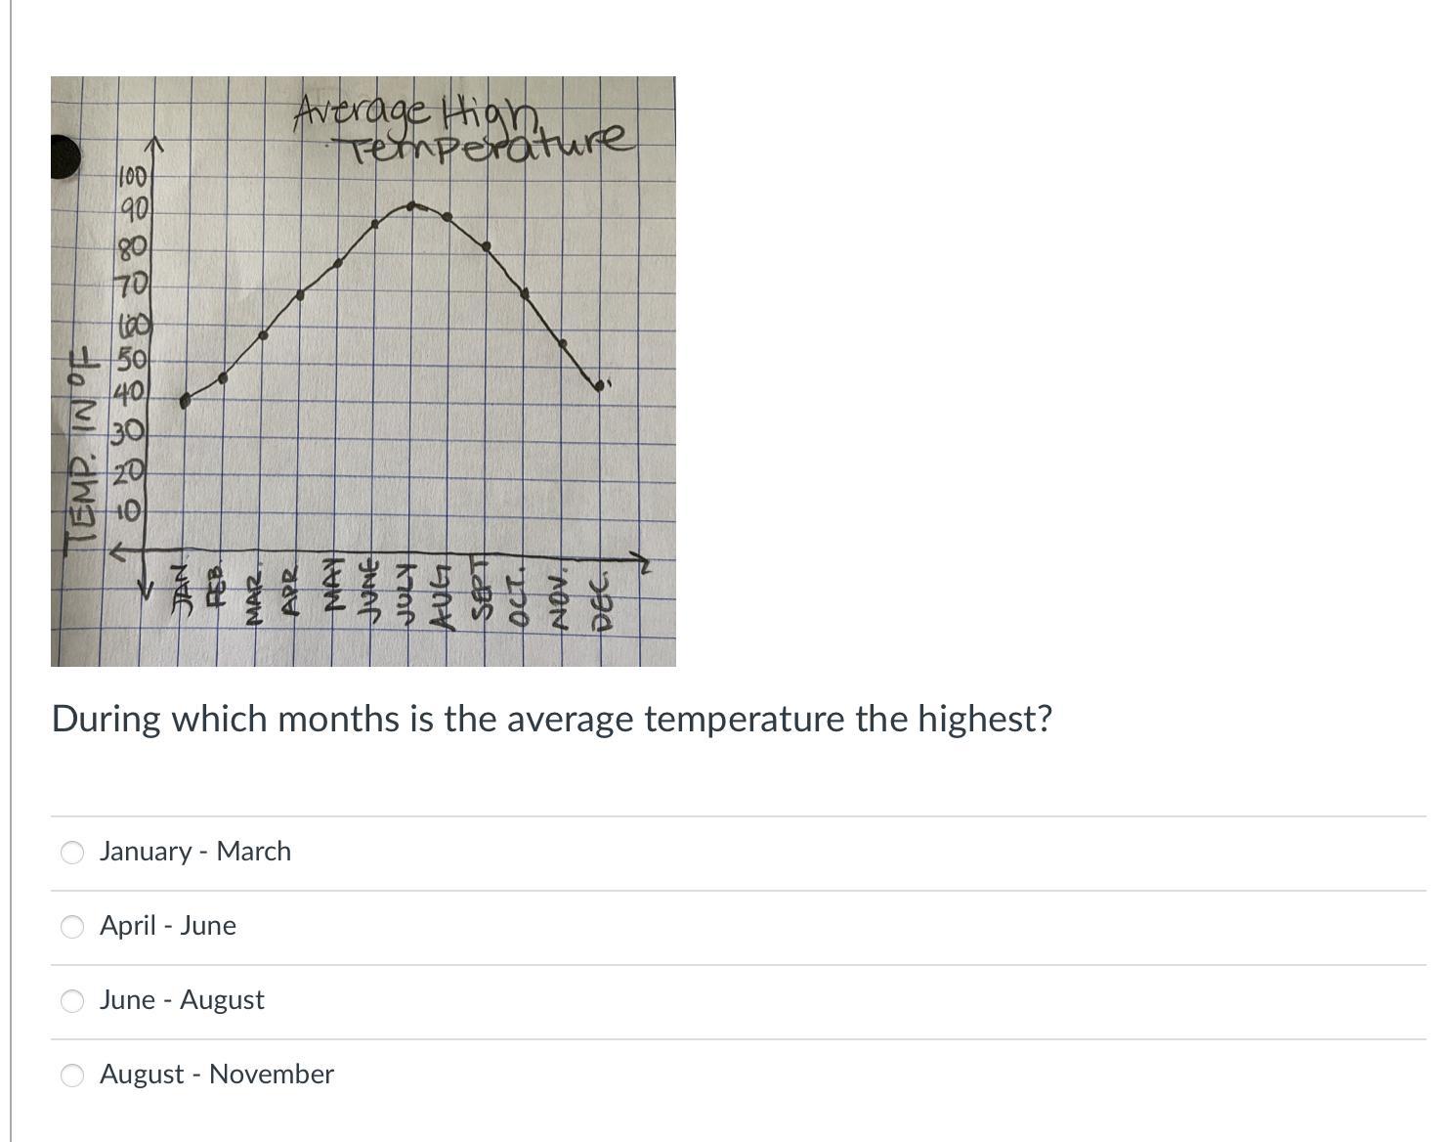The width and height of the screenshot is (1452, 1142).
Task: Click the black hole-punch dot on the paper
Action: (x=64, y=156)
